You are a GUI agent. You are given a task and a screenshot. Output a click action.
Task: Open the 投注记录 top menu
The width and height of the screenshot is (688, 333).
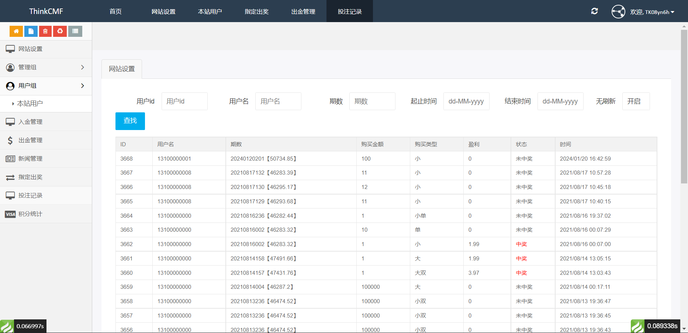click(x=350, y=11)
